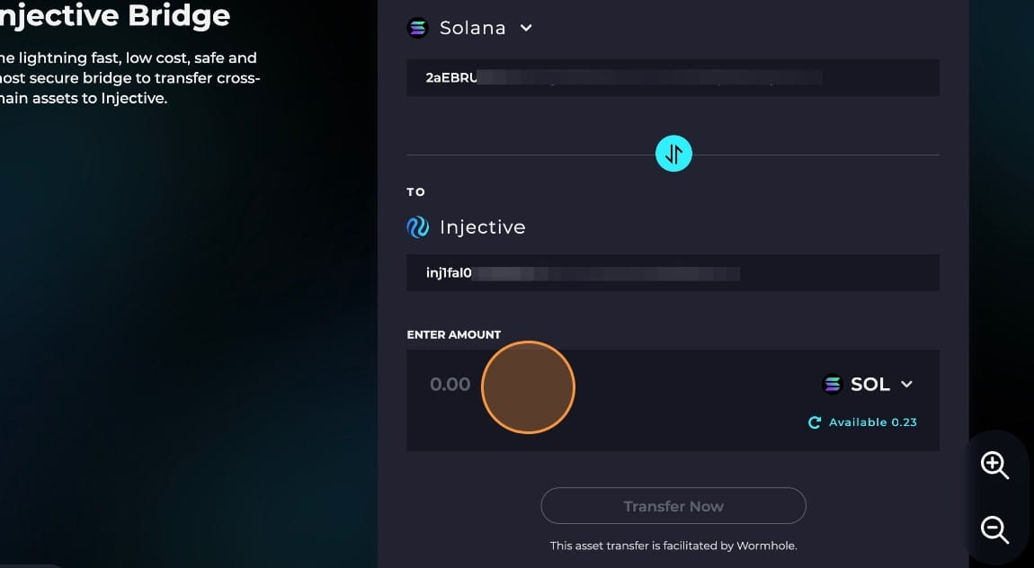Click the Wormhole facilitation notice text
1034x568 pixels.
click(x=673, y=546)
